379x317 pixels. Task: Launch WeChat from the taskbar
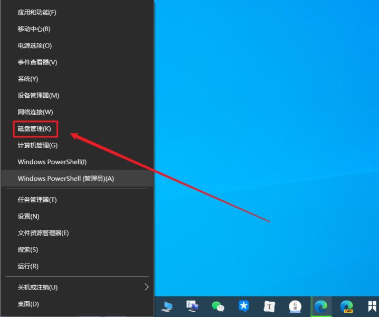point(218,306)
